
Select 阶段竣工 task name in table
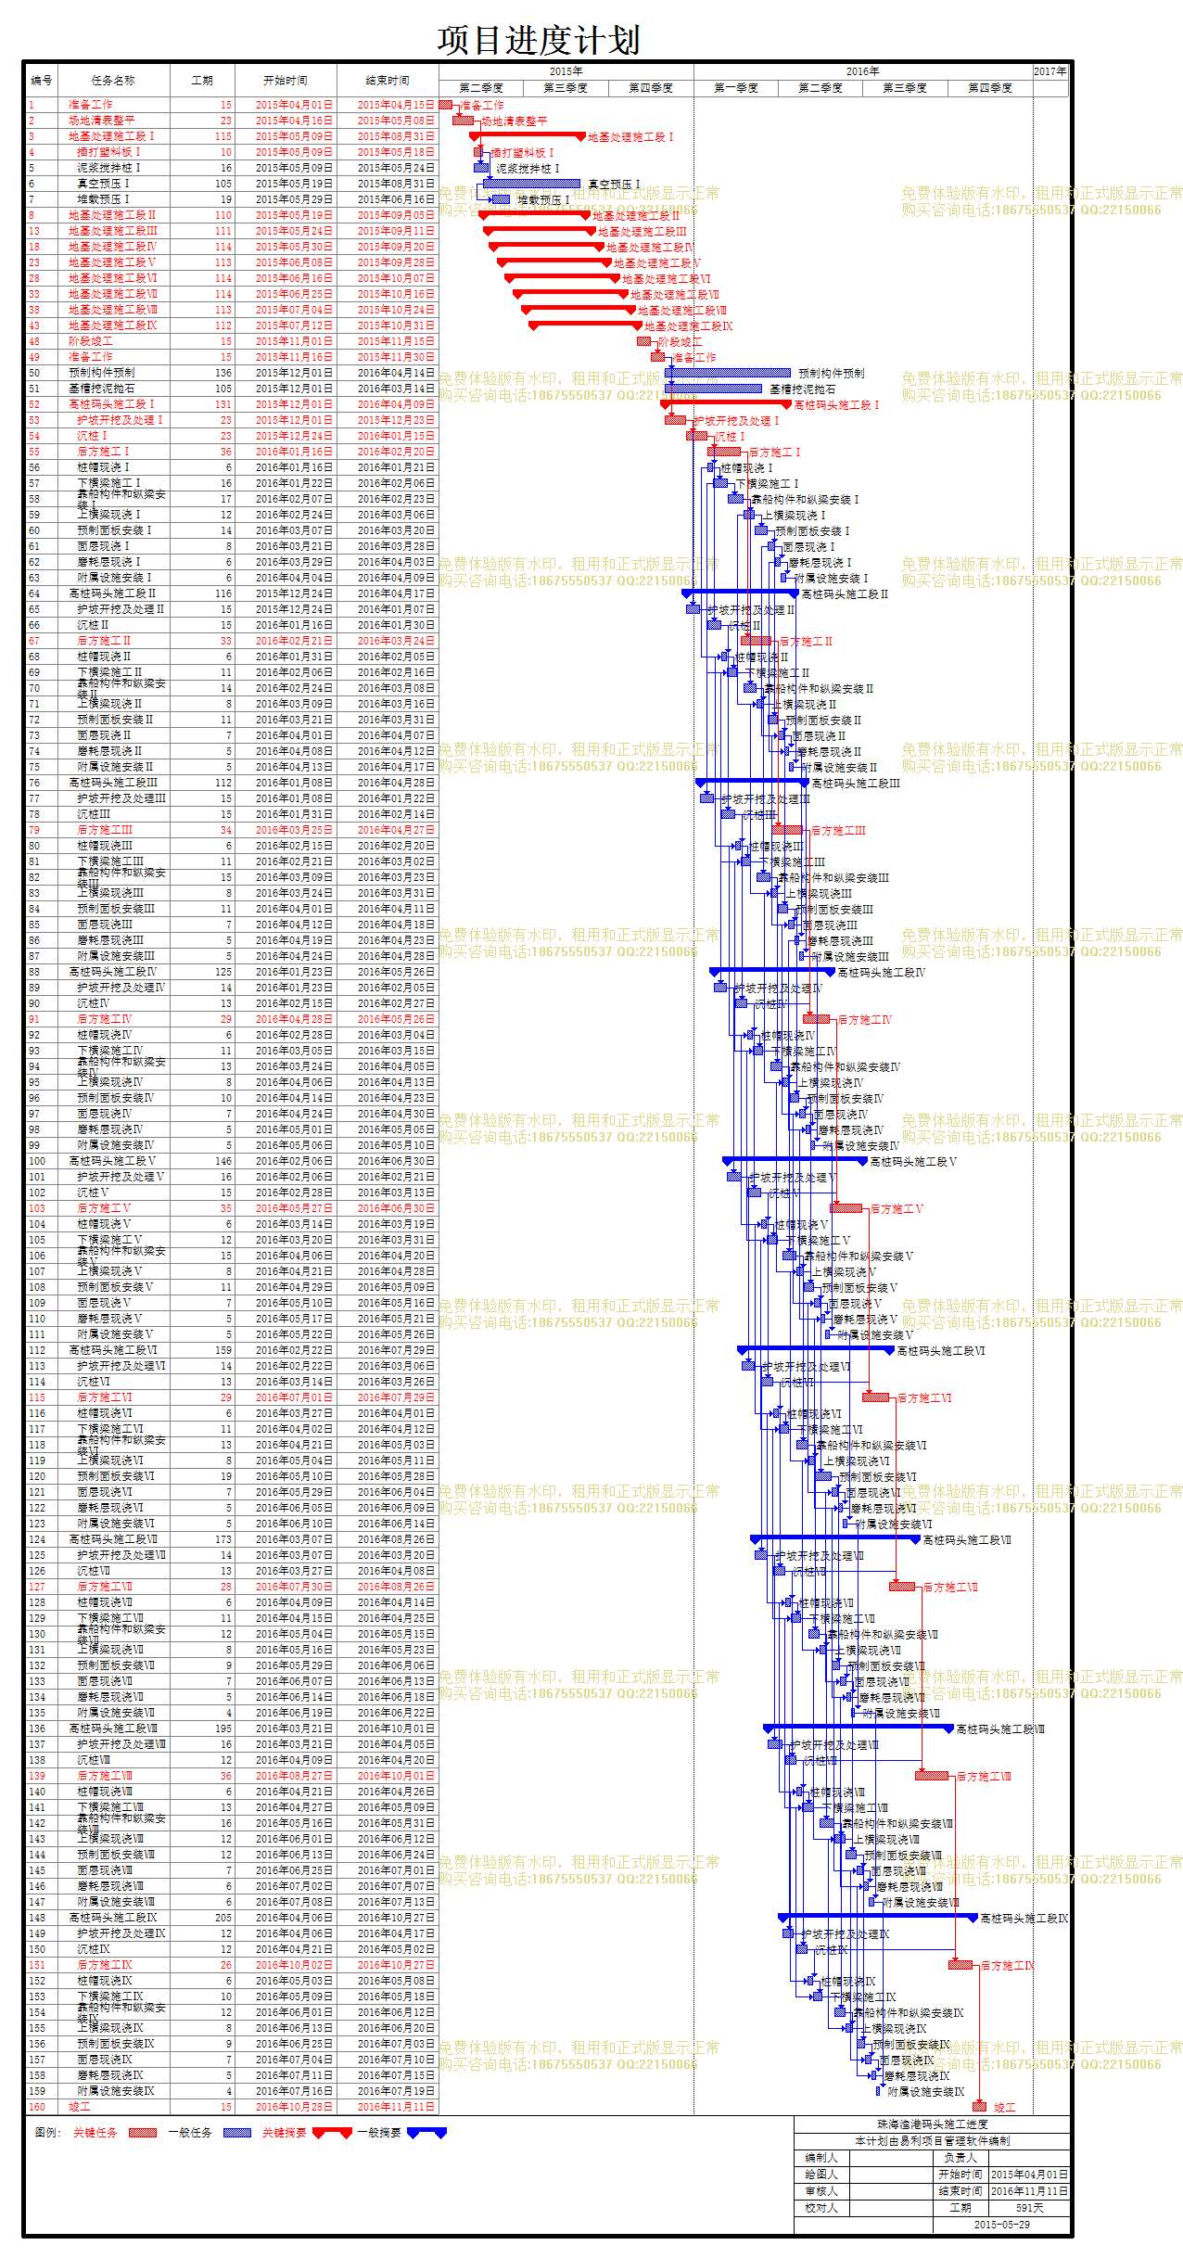point(91,341)
